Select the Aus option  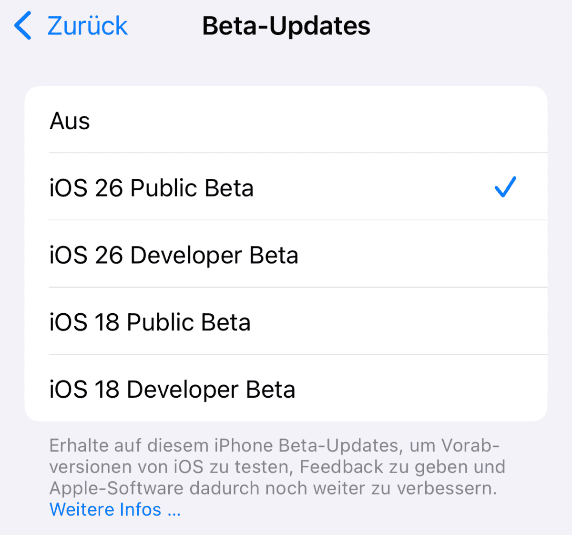pos(286,120)
